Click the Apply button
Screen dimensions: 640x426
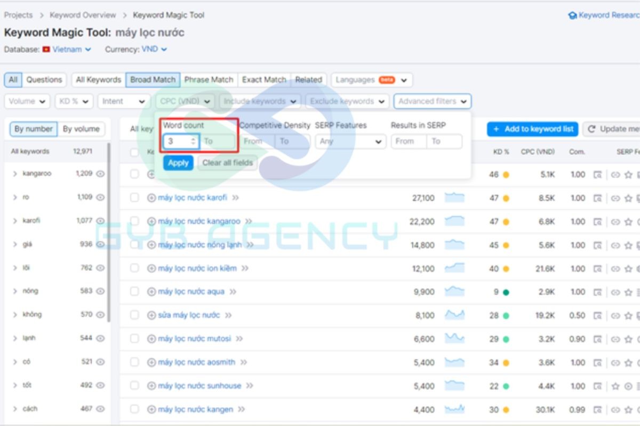coord(178,163)
